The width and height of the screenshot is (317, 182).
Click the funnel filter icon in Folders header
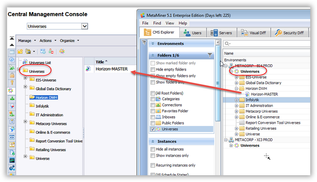[210, 55]
